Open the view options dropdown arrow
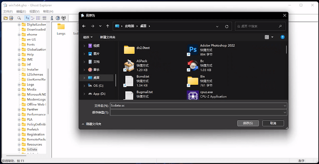Viewport: 319px width, 164px height. (272, 37)
